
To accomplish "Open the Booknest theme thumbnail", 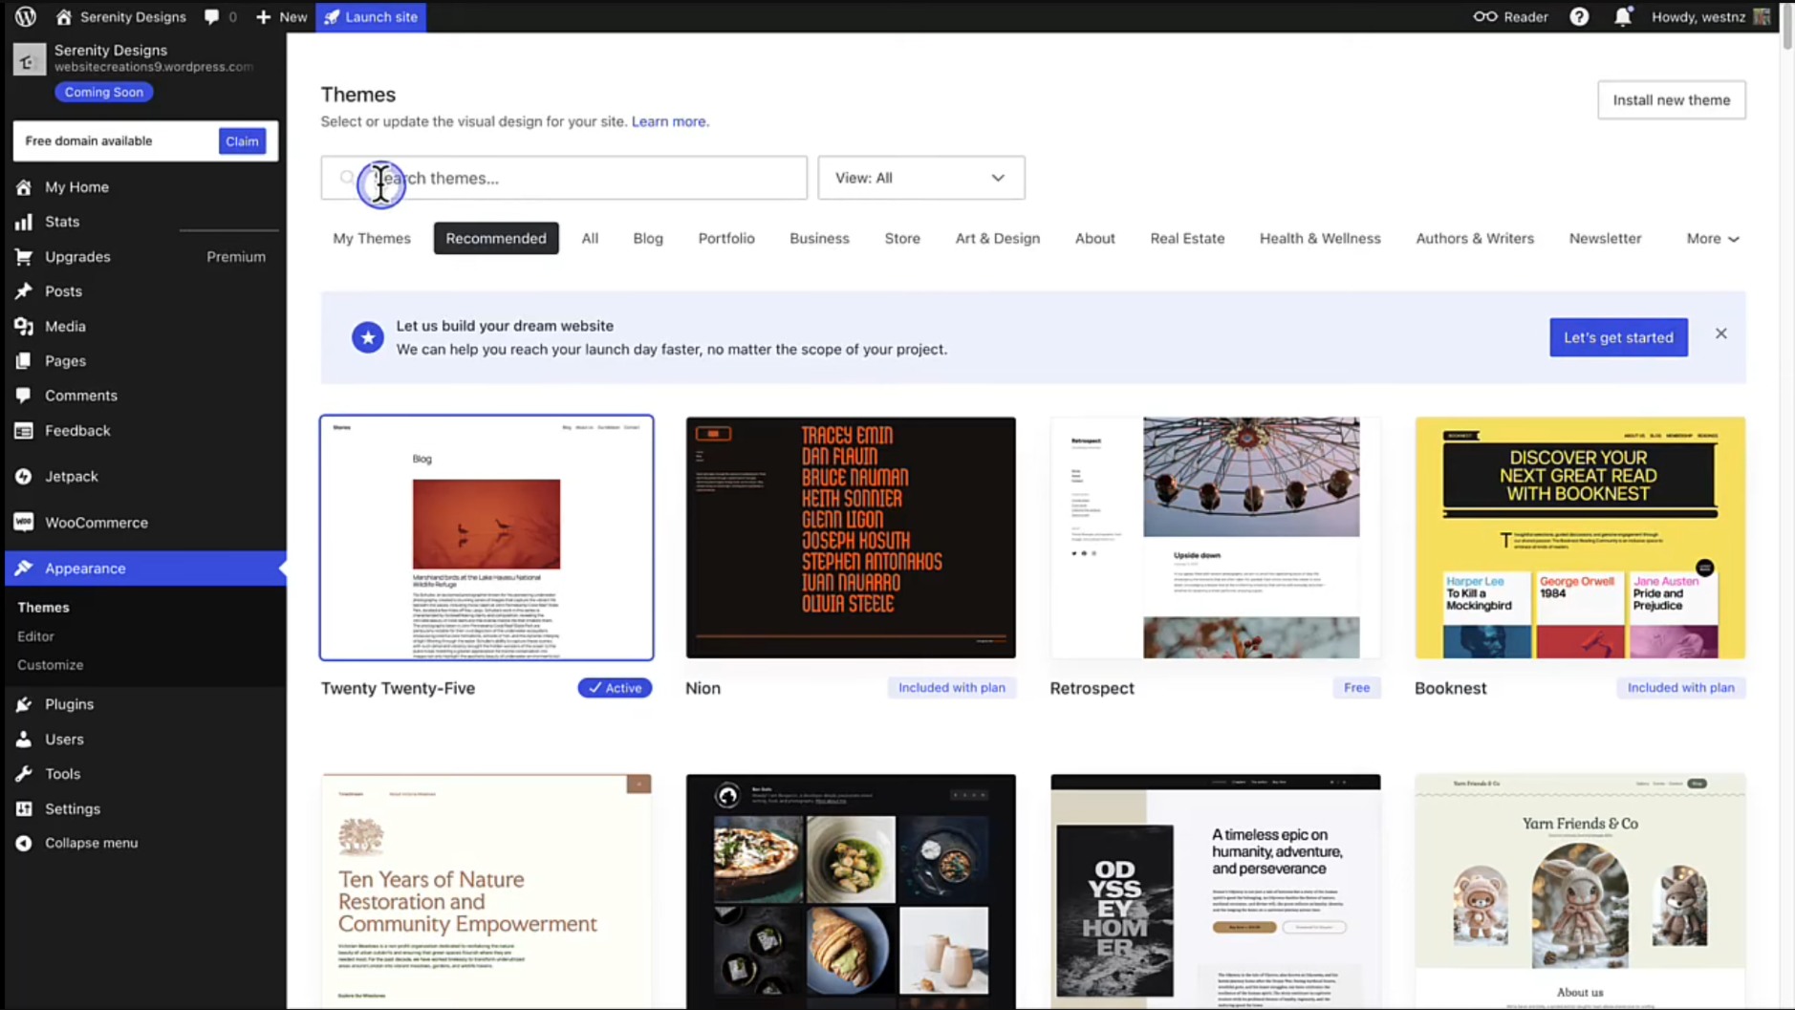I will [x=1580, y=537].
